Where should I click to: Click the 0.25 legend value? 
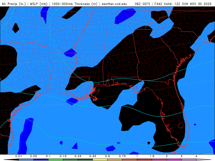point(78,156)
